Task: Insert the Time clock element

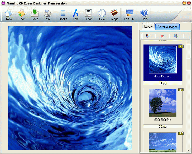Action: tap(102, 15)
